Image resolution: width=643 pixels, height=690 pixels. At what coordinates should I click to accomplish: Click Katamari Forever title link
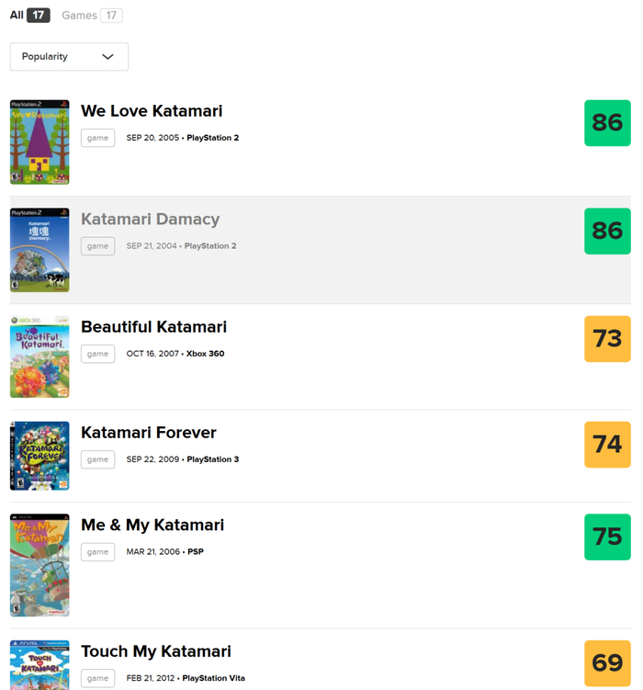(149, 433)
